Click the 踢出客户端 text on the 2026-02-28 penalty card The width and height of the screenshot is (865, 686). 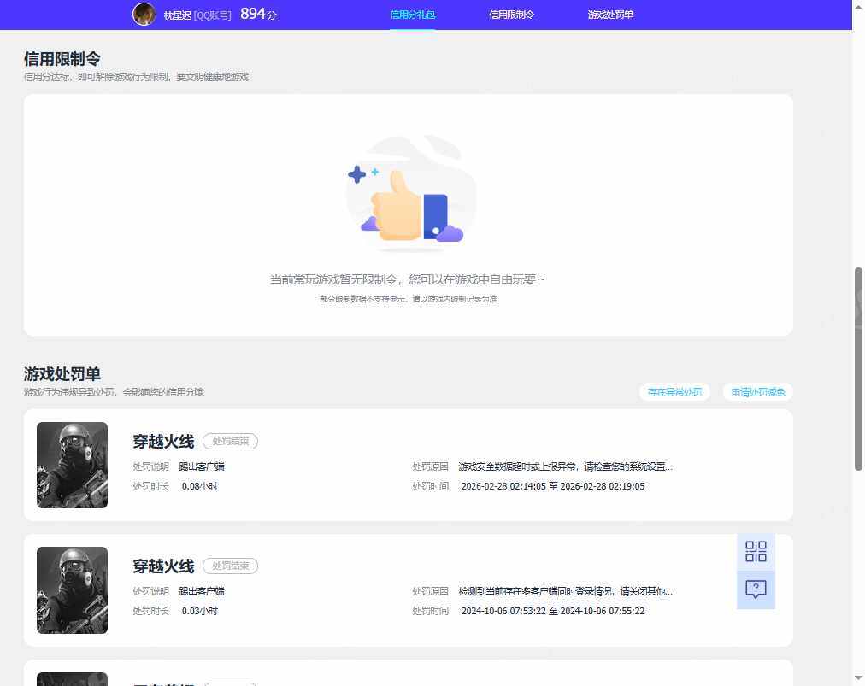coord(202,466)
